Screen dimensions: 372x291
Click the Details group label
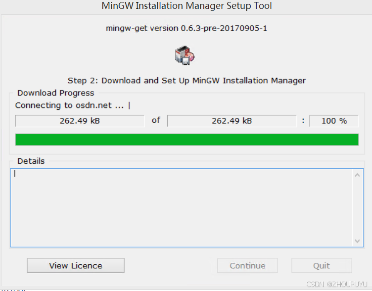click(x=31, y=161)
